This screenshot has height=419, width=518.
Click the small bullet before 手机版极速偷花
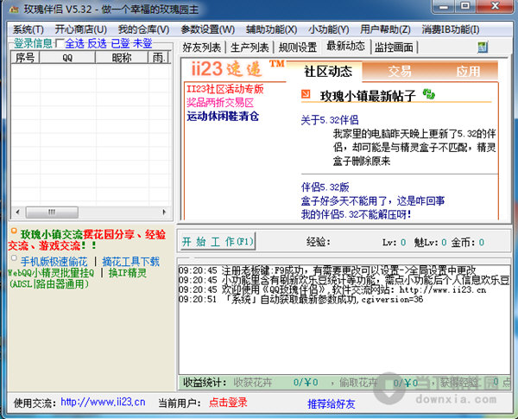14,257
